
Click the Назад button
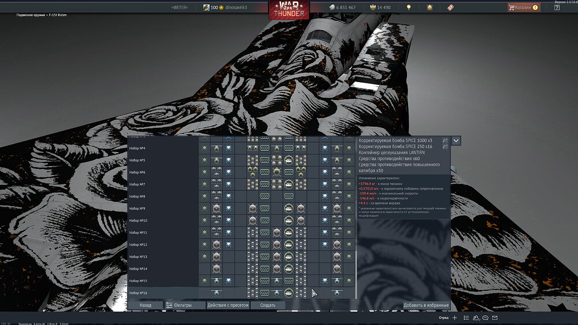click(145, 305)
